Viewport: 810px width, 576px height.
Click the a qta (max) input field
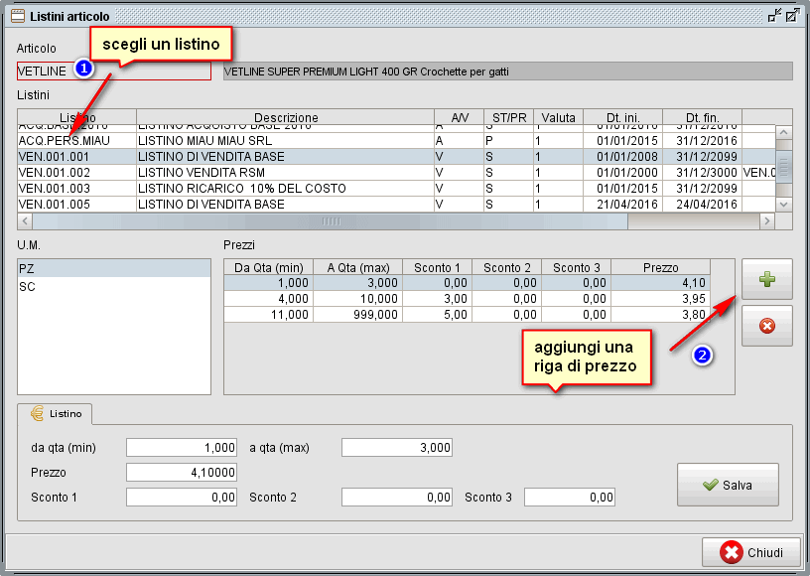(395, 447)
